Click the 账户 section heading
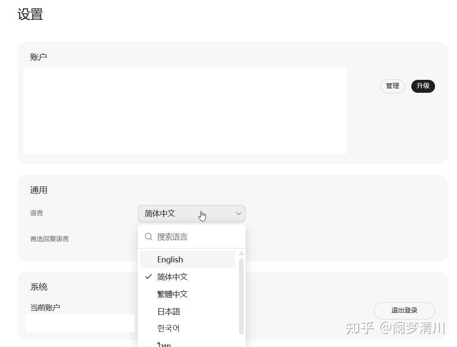Viewport: 457px width, 347px height. [38, 57]
